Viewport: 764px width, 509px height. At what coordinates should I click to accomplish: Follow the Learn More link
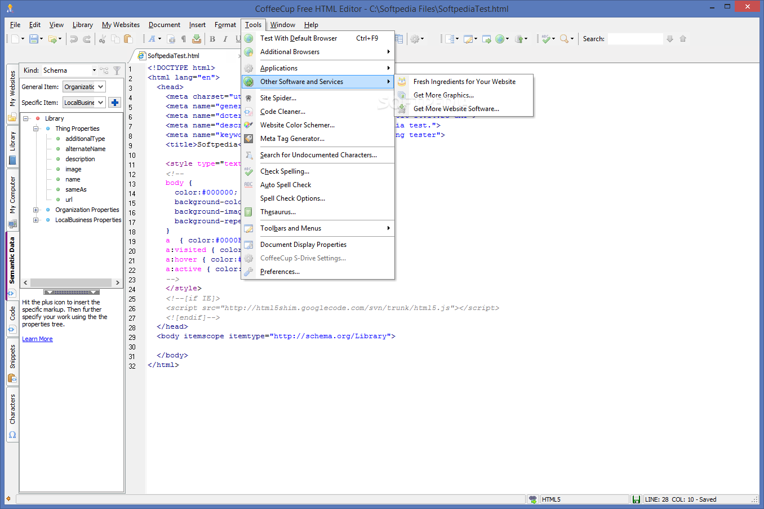(x=37, y=339)
